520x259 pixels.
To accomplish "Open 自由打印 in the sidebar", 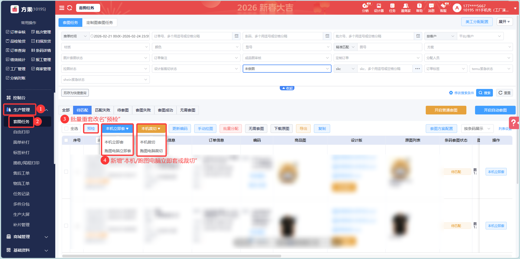I will 21,132.
